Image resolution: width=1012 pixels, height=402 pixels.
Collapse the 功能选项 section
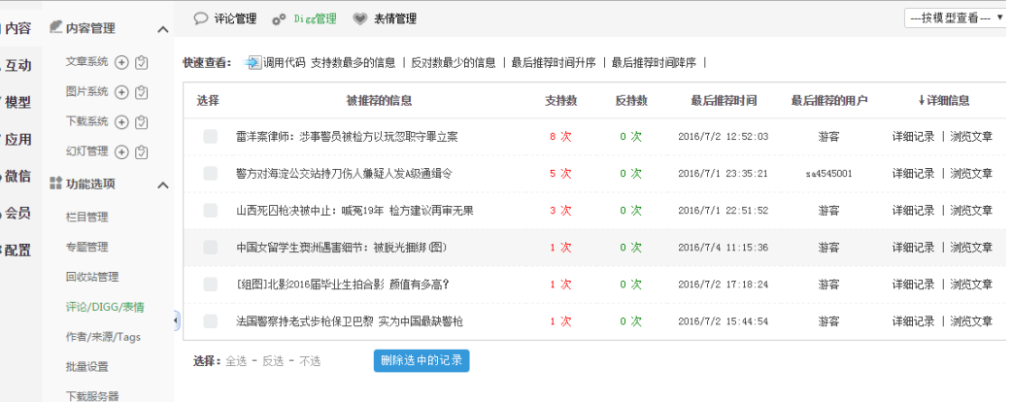pos(163,184)
